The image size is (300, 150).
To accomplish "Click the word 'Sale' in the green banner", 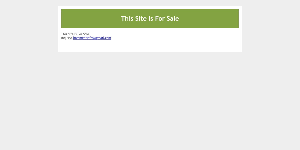I will pos(173,18).
